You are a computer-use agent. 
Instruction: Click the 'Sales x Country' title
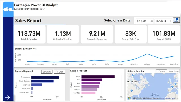pyautogui.click(x=136, y=71)
